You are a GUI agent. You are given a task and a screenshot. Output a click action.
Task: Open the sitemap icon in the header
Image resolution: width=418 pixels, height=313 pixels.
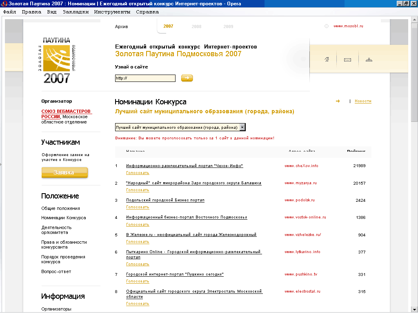pyautogui.click(x=369, y=60)
